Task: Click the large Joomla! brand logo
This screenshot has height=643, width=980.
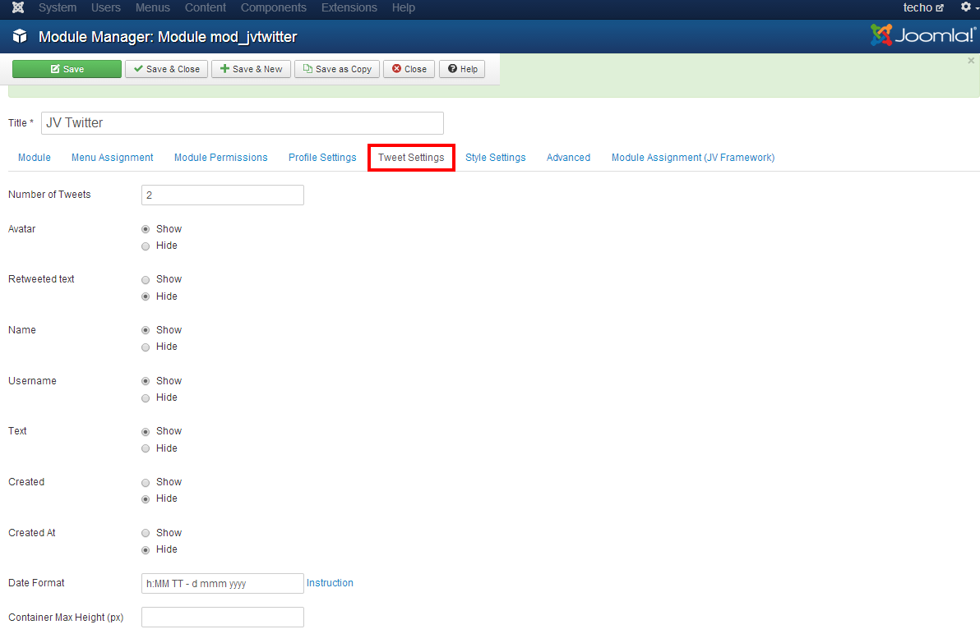Action: pos(923,35)
